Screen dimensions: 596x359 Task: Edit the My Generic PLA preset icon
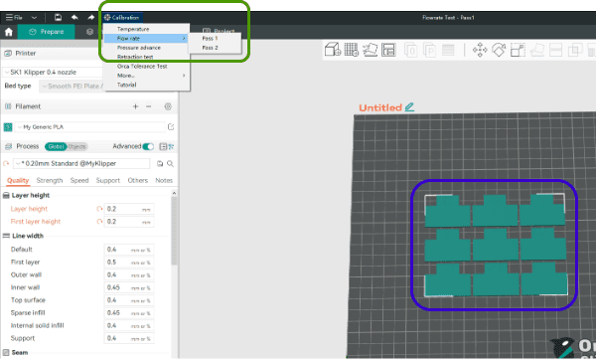(171, 126)
